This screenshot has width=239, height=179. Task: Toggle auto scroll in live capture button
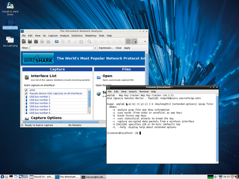coord(135,41)
